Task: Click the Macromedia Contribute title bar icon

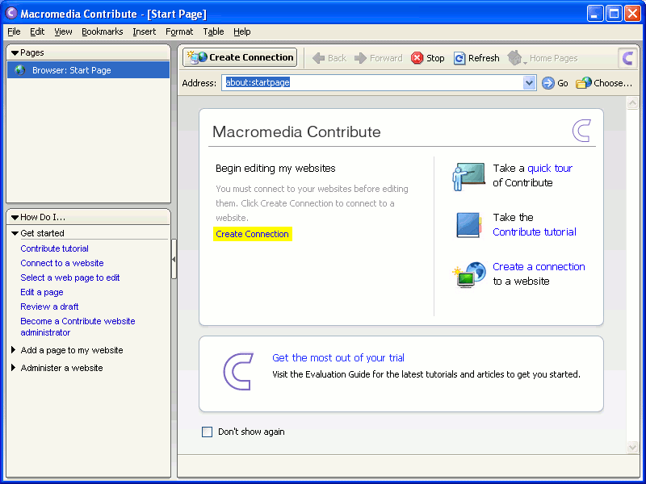Action: point(11,13)
